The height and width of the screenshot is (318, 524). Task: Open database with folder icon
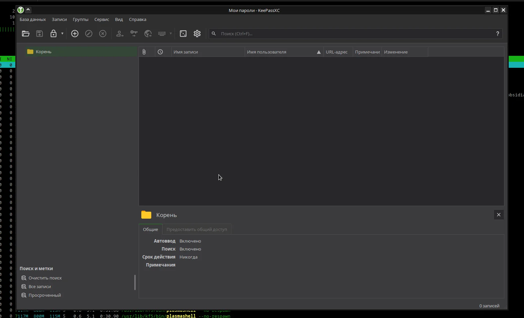[26, 34]
